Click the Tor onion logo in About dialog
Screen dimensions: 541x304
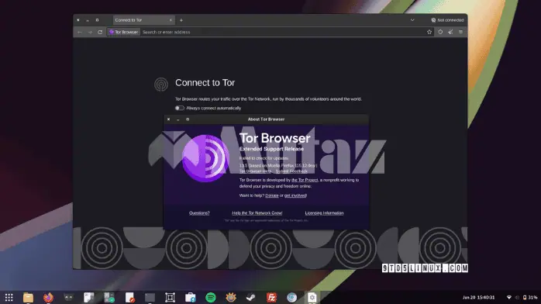(205, 158)
